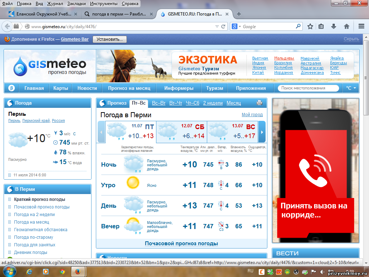Image resolution: width=369 pixels, height=277 pixels.
Task: Open the 2 недели forecast tab
Action: point(213,103)
